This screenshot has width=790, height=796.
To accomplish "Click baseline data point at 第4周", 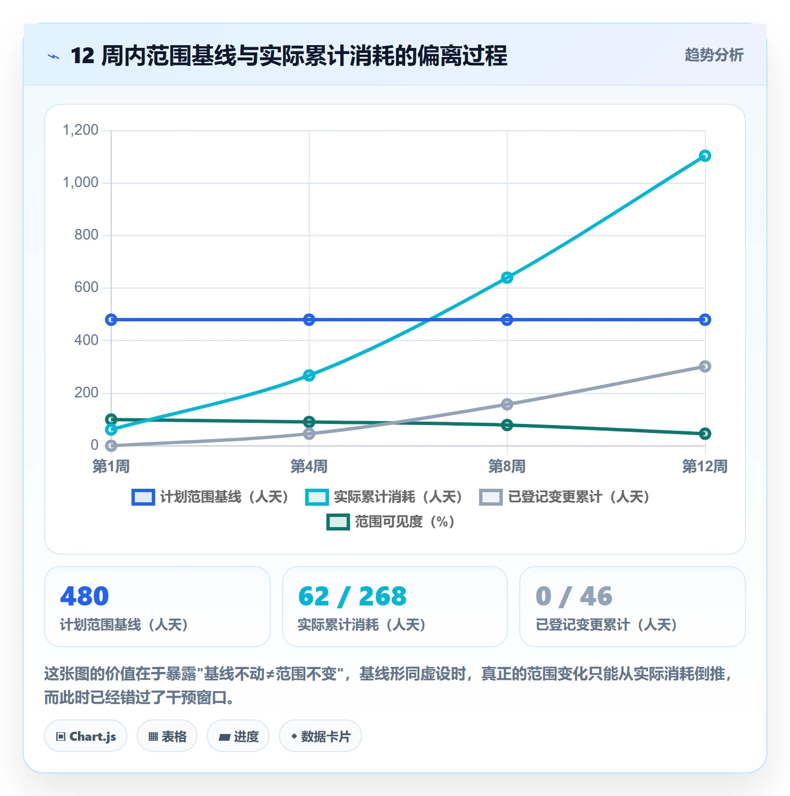I will coord(309,320).
